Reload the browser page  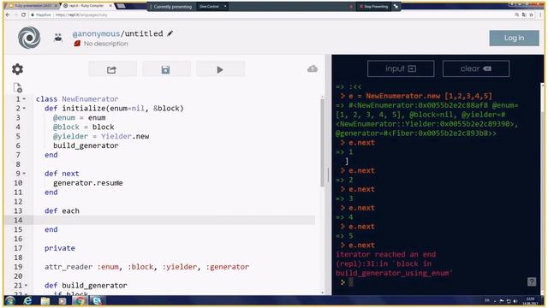pos(23,15)
